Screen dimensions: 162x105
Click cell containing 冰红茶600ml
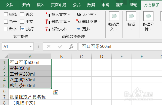tap(30, 85)
